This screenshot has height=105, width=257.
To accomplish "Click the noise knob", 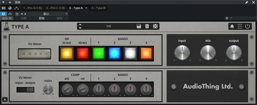I will (x=48, y=89).
